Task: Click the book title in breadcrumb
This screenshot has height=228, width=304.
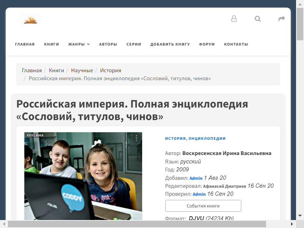Action: coord(120,79)
